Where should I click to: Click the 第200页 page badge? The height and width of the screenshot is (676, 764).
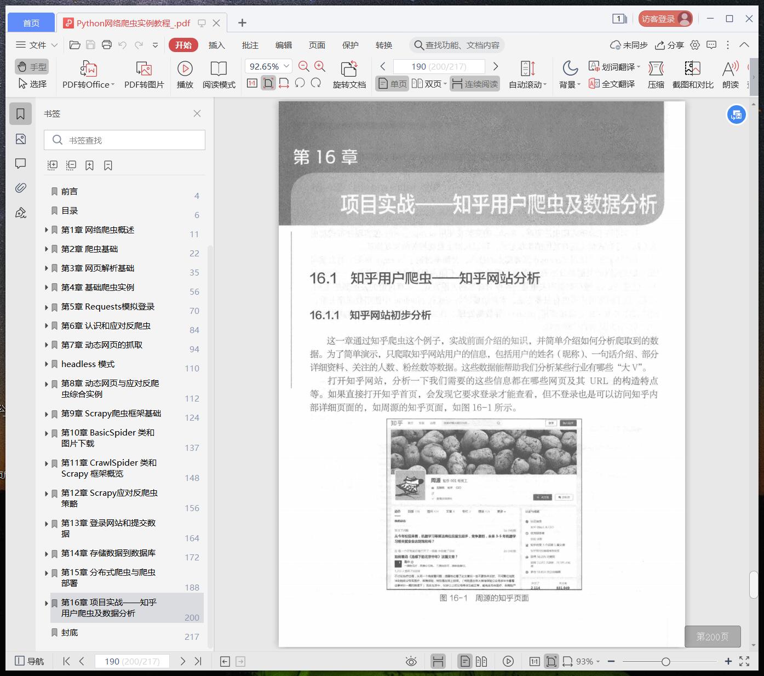point(713,637)
